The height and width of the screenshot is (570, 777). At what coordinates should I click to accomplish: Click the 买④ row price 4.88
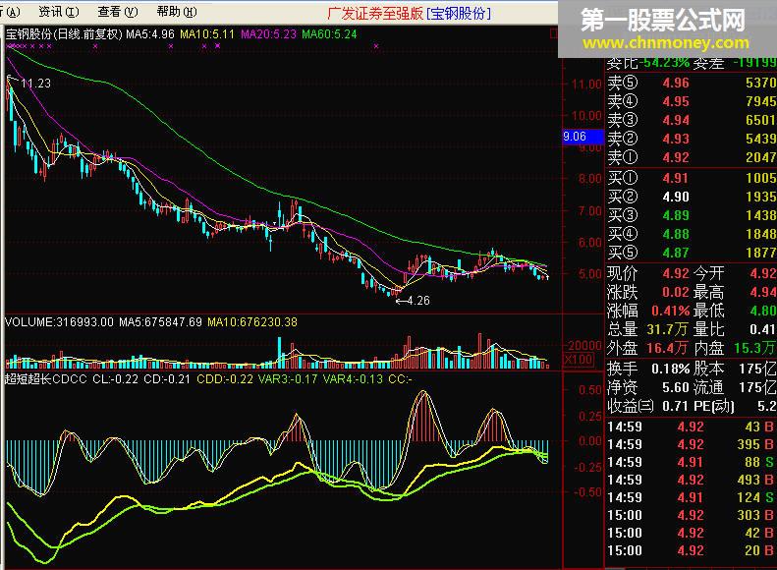676,235
